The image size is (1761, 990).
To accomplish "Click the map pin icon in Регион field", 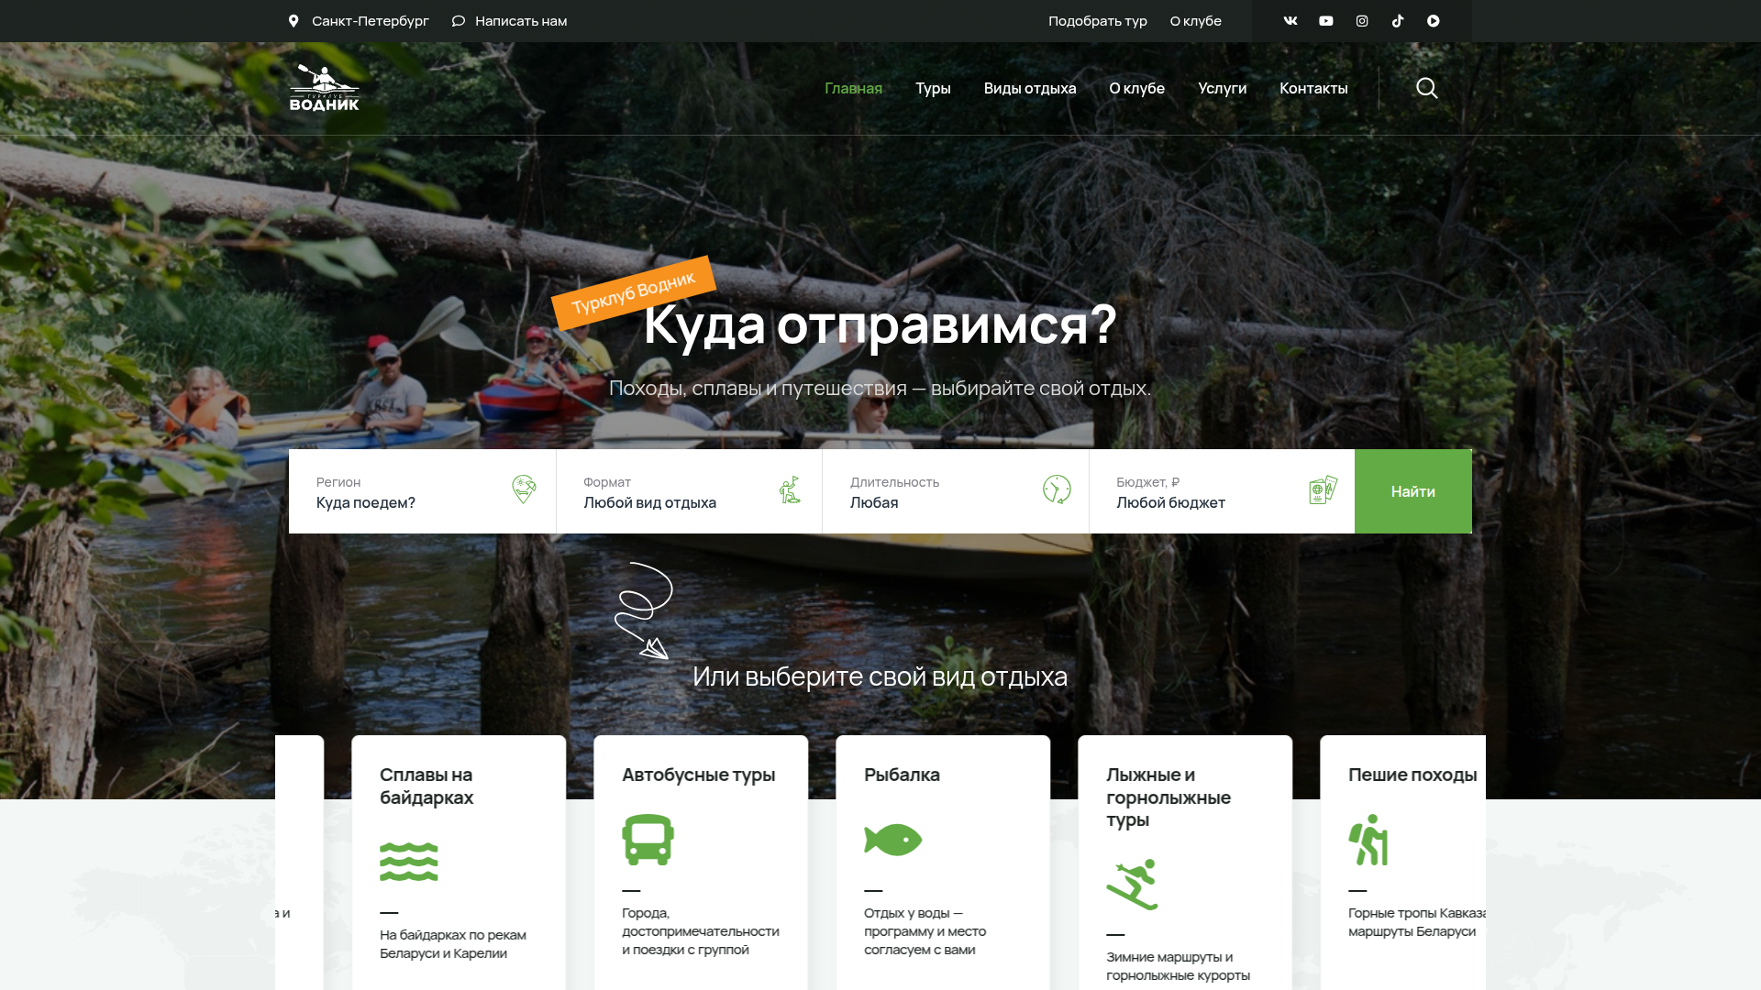I will (x=524, y=489).
